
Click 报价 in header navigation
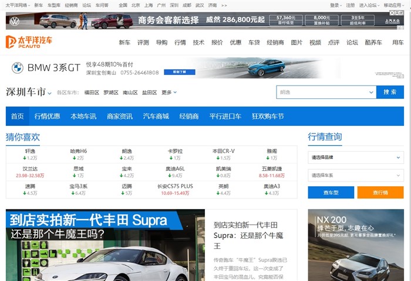[x=217, y=42]
